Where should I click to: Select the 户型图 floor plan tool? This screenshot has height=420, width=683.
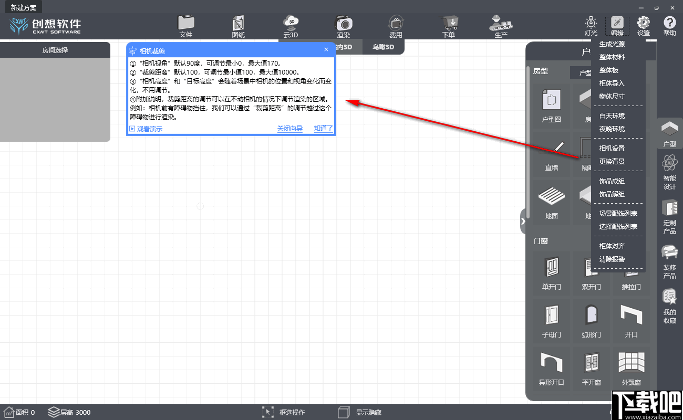552,106
